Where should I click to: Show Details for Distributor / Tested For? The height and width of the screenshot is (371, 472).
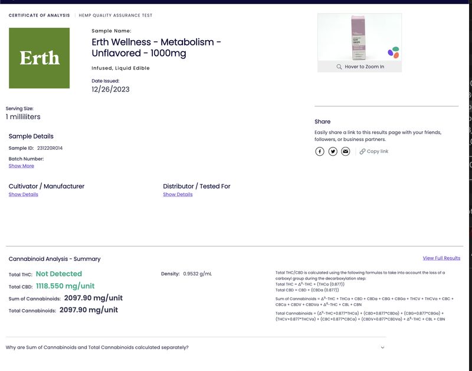(x=178, y=195)
